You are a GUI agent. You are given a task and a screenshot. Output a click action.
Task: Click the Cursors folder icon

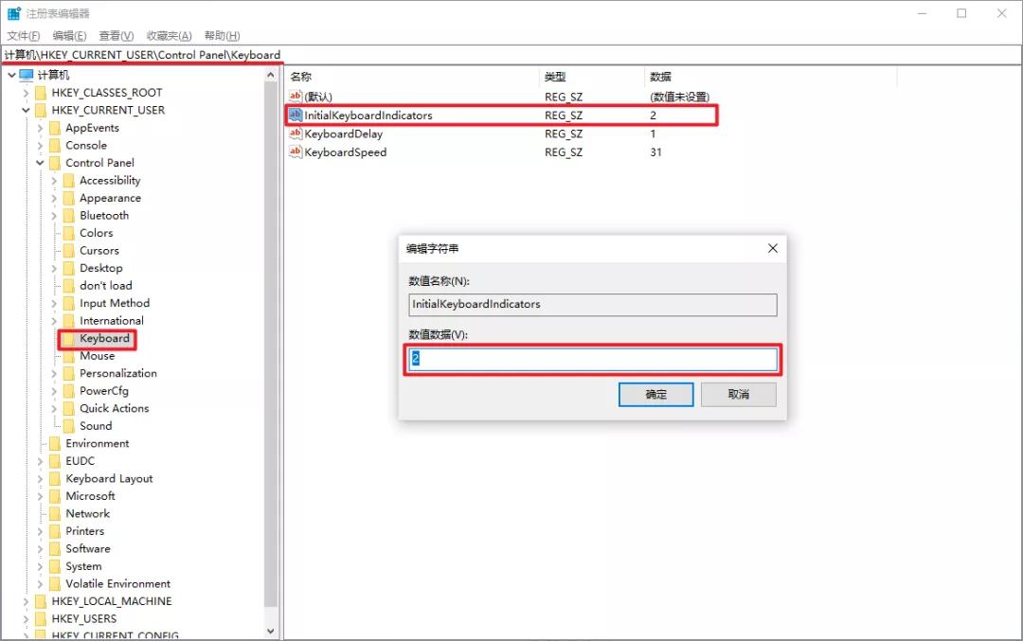tap(69, 251)
